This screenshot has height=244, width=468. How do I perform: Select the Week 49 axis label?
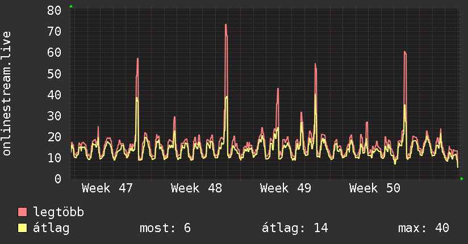[286, 188]
